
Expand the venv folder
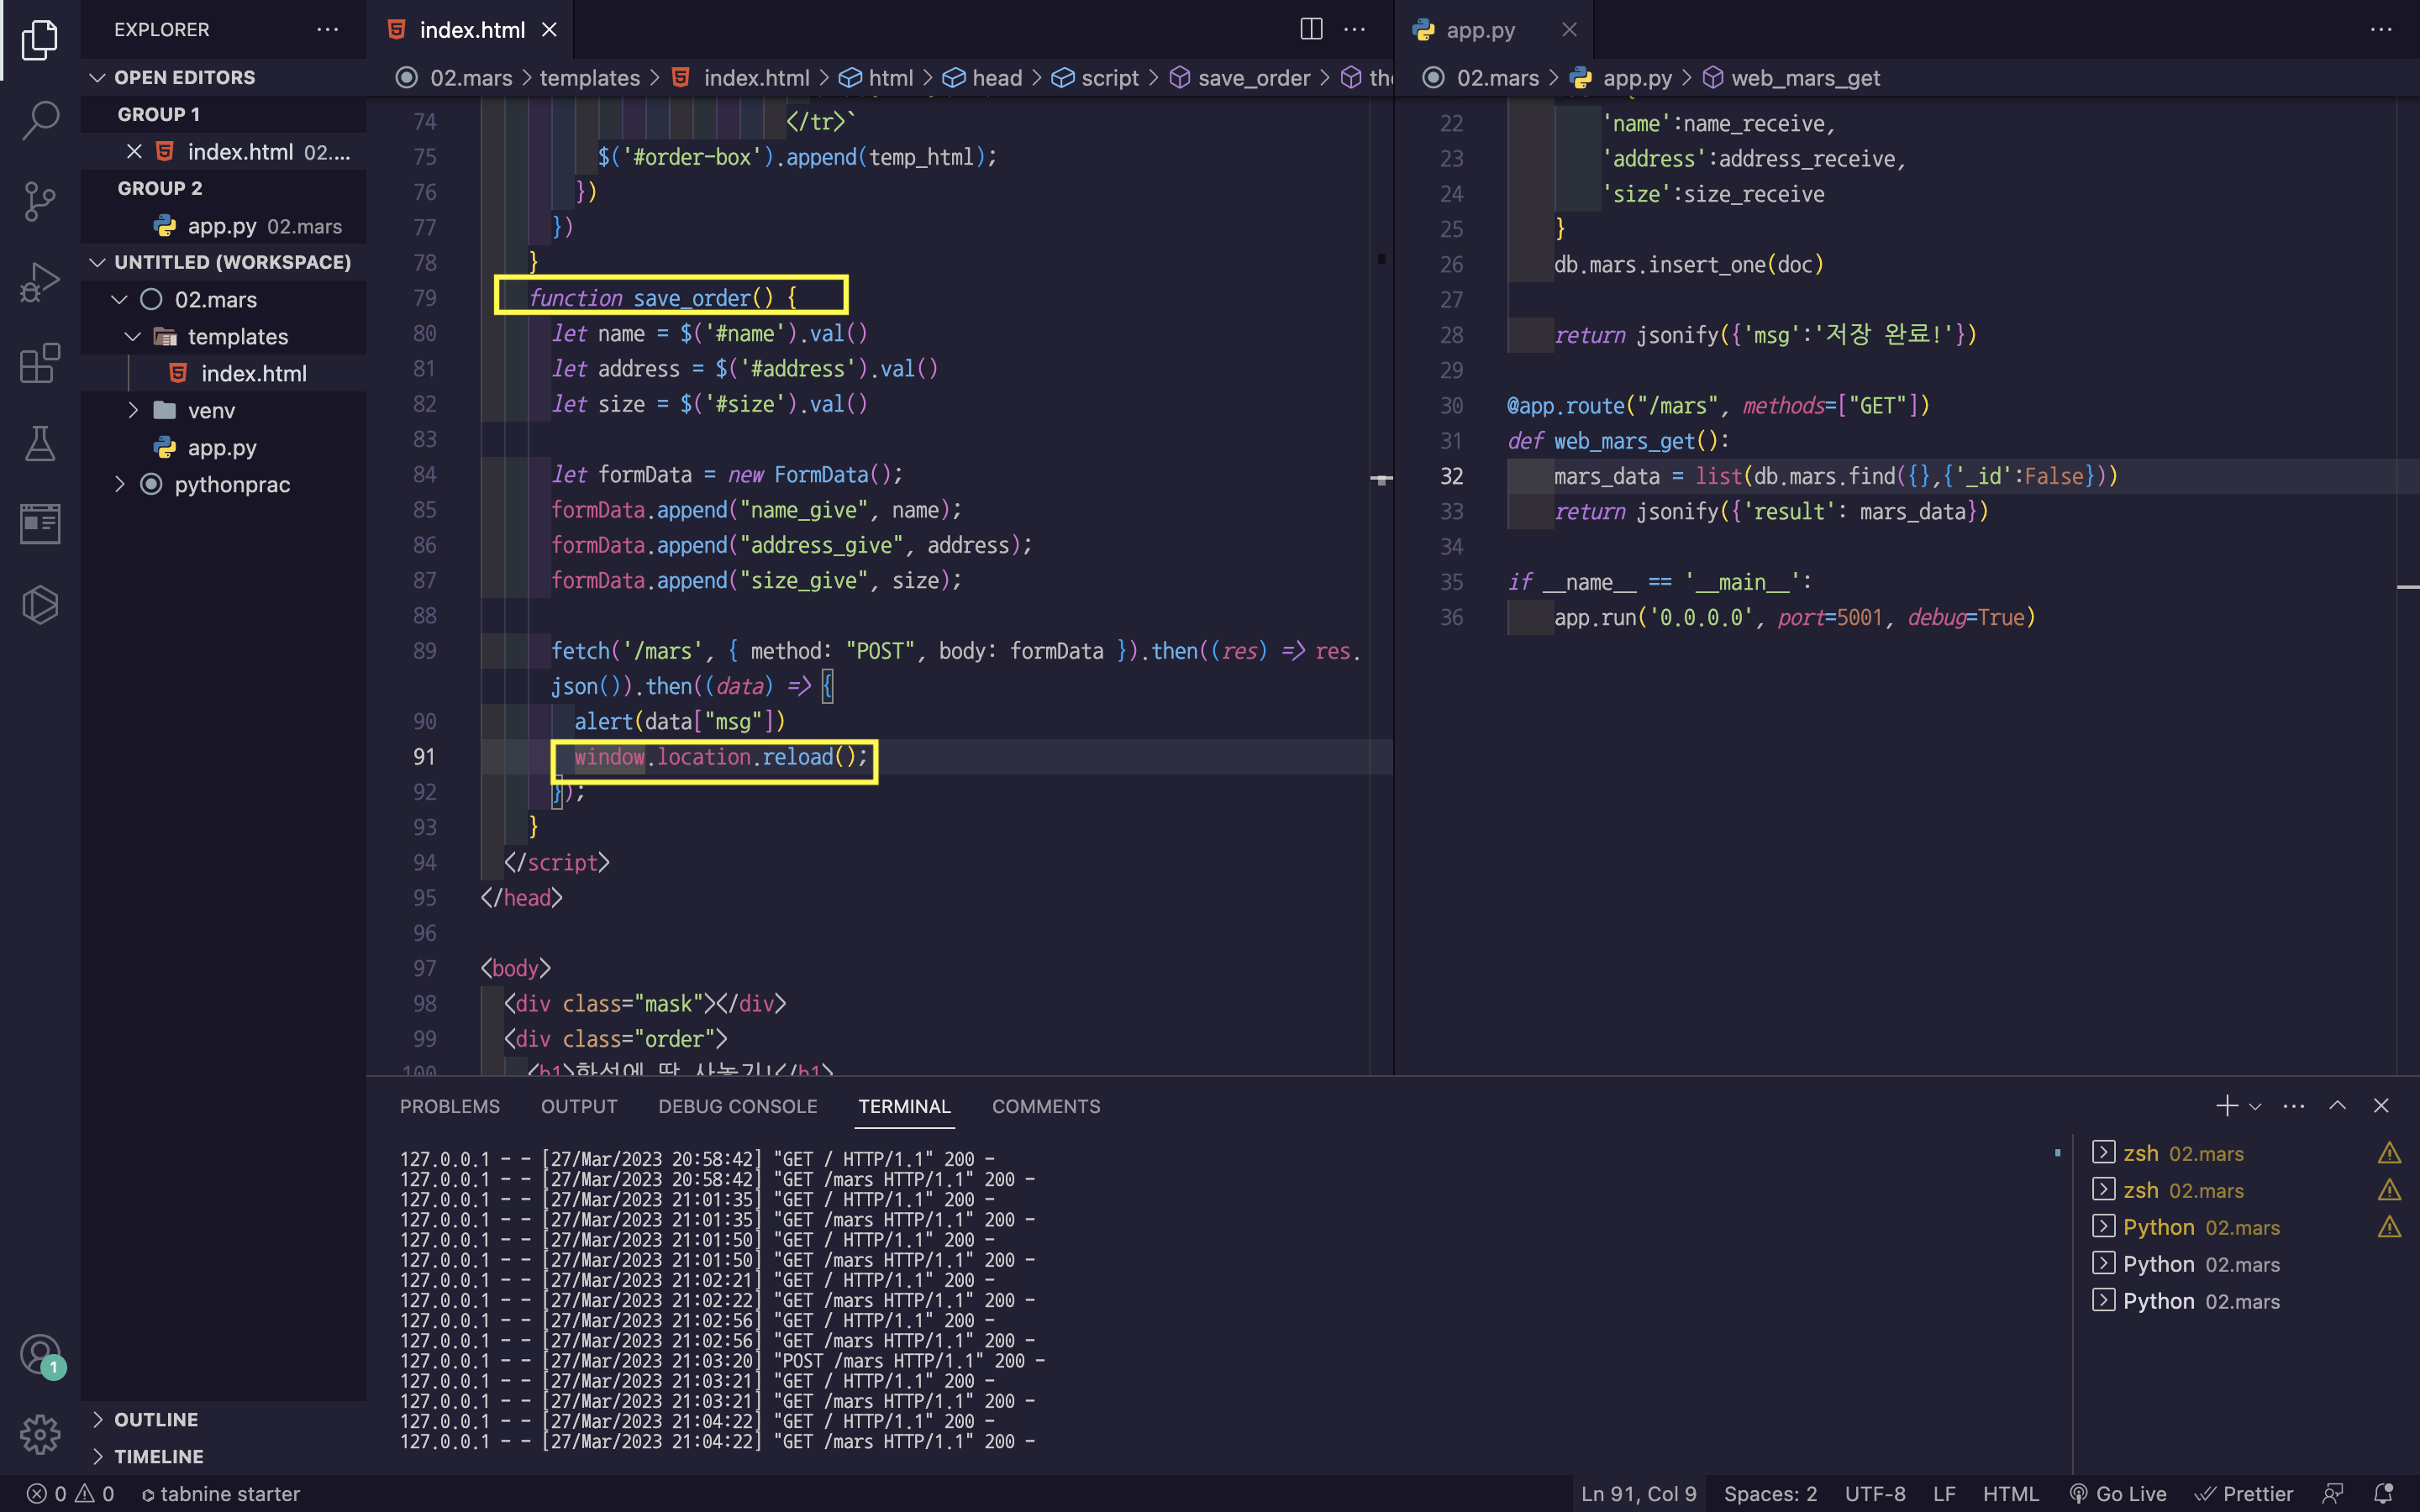tap(132, 410)
